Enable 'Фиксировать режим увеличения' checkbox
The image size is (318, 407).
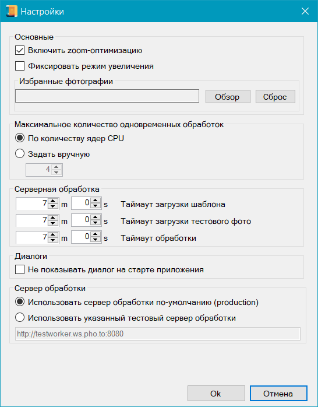(x=20, y=66)
